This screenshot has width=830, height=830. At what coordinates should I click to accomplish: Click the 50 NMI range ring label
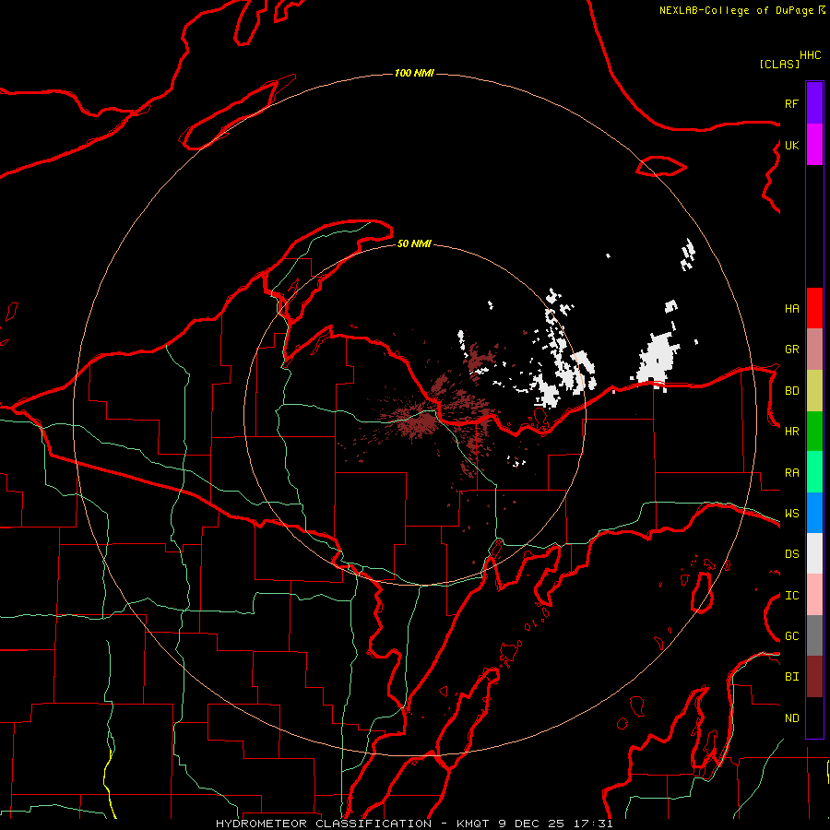(414, 243)
